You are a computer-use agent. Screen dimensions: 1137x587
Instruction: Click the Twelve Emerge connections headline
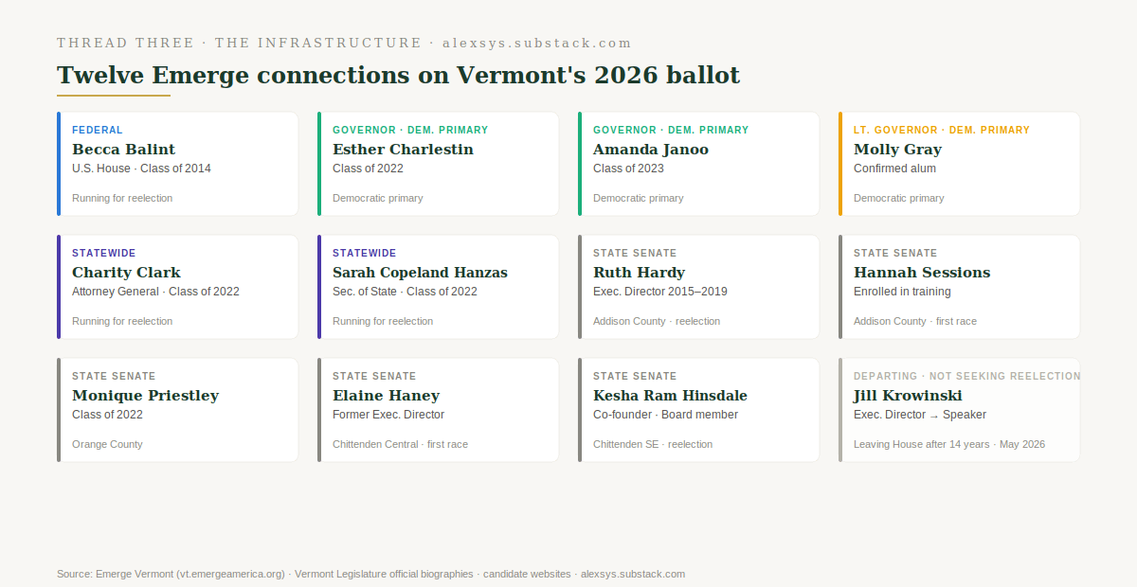[398, 76]
